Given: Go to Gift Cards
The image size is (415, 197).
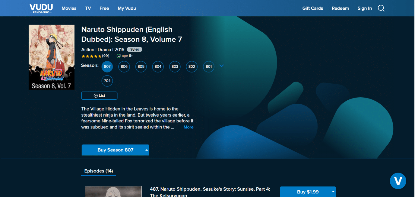Looking at the screenshot, I should pyautogui.click(x=313, y=8).
